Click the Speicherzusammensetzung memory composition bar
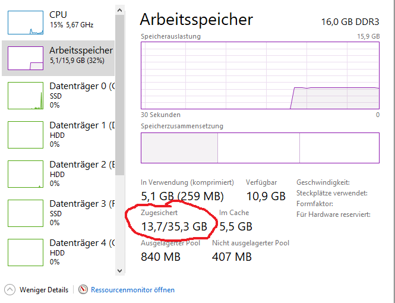This screenshot has width=395, height=303. (x=260, y=147)
